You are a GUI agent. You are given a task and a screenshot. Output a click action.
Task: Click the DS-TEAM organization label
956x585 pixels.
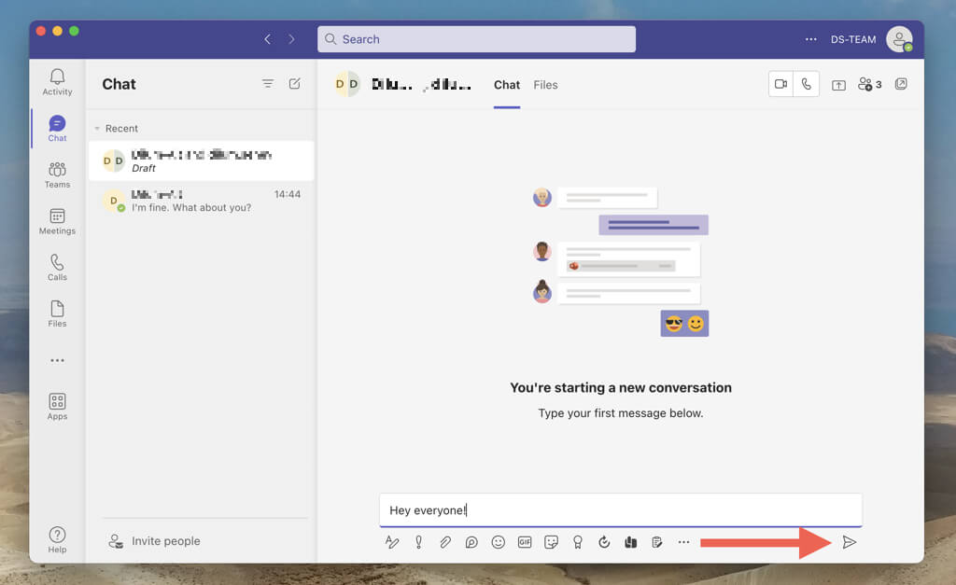pos(853,39)
